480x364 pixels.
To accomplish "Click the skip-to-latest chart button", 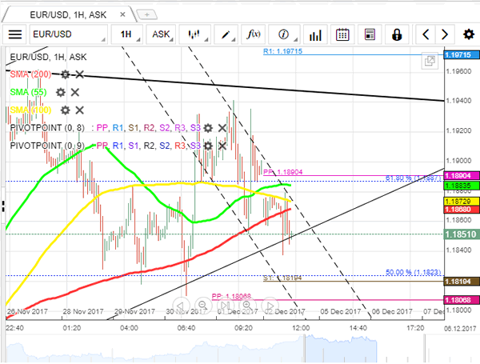I will [x=225, y=306].
